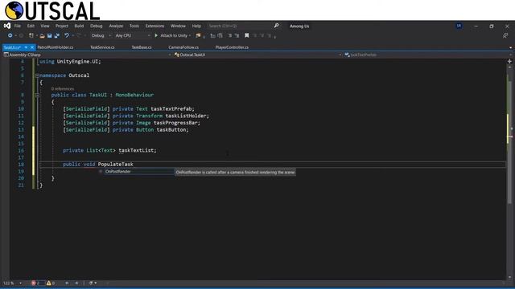515x289 pixels.
Task: Open the Extensions menu
Action: pyautogui.click(x=154, y=26)
